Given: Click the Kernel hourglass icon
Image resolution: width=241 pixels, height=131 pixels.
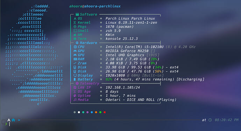Looking at the screenshot, I should click(75, 23).
